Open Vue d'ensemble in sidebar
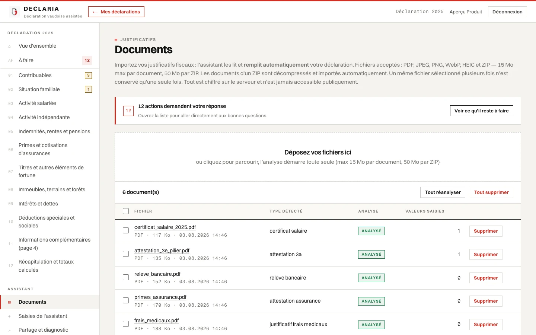 coord(50,46)
